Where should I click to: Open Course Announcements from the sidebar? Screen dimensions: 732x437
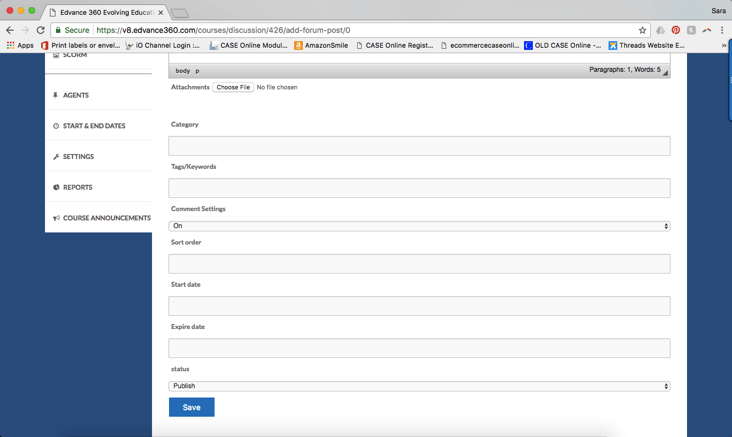click(x=106, y=218)
